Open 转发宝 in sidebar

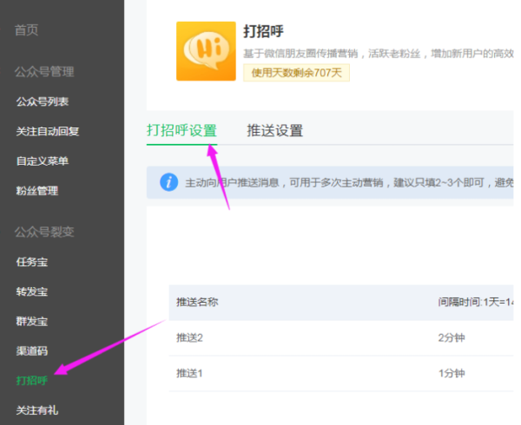pyautogui.click(x=32, y=291)
